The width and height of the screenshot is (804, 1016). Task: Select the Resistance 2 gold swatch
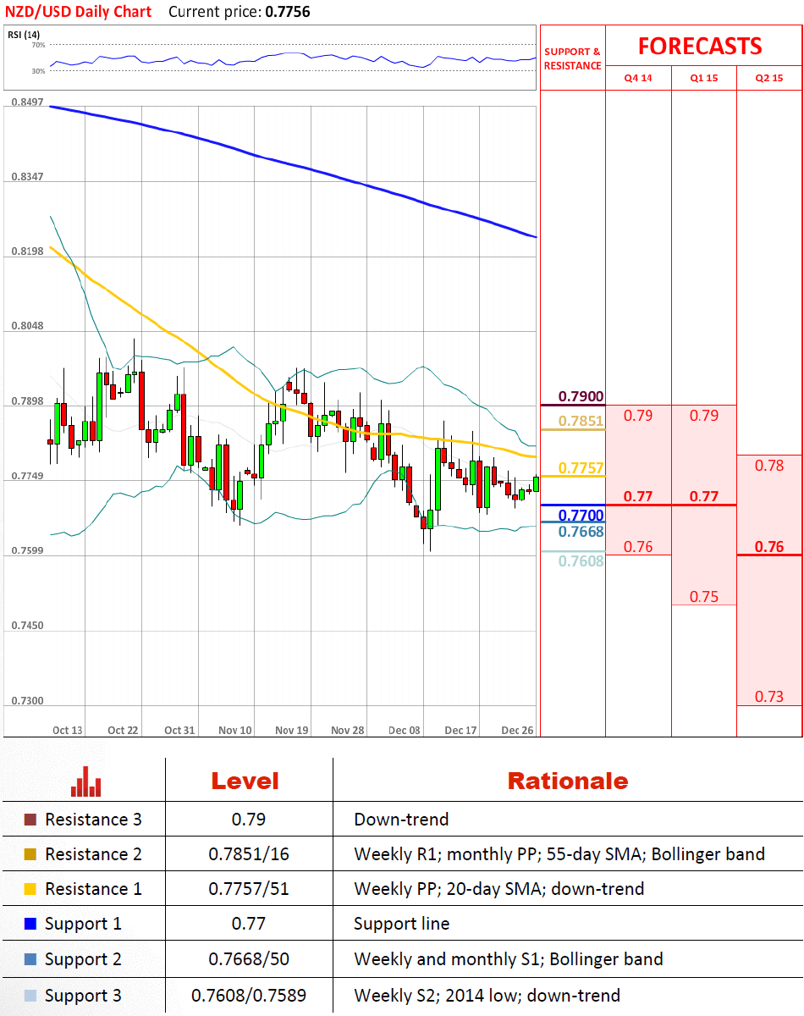point(30,854)
